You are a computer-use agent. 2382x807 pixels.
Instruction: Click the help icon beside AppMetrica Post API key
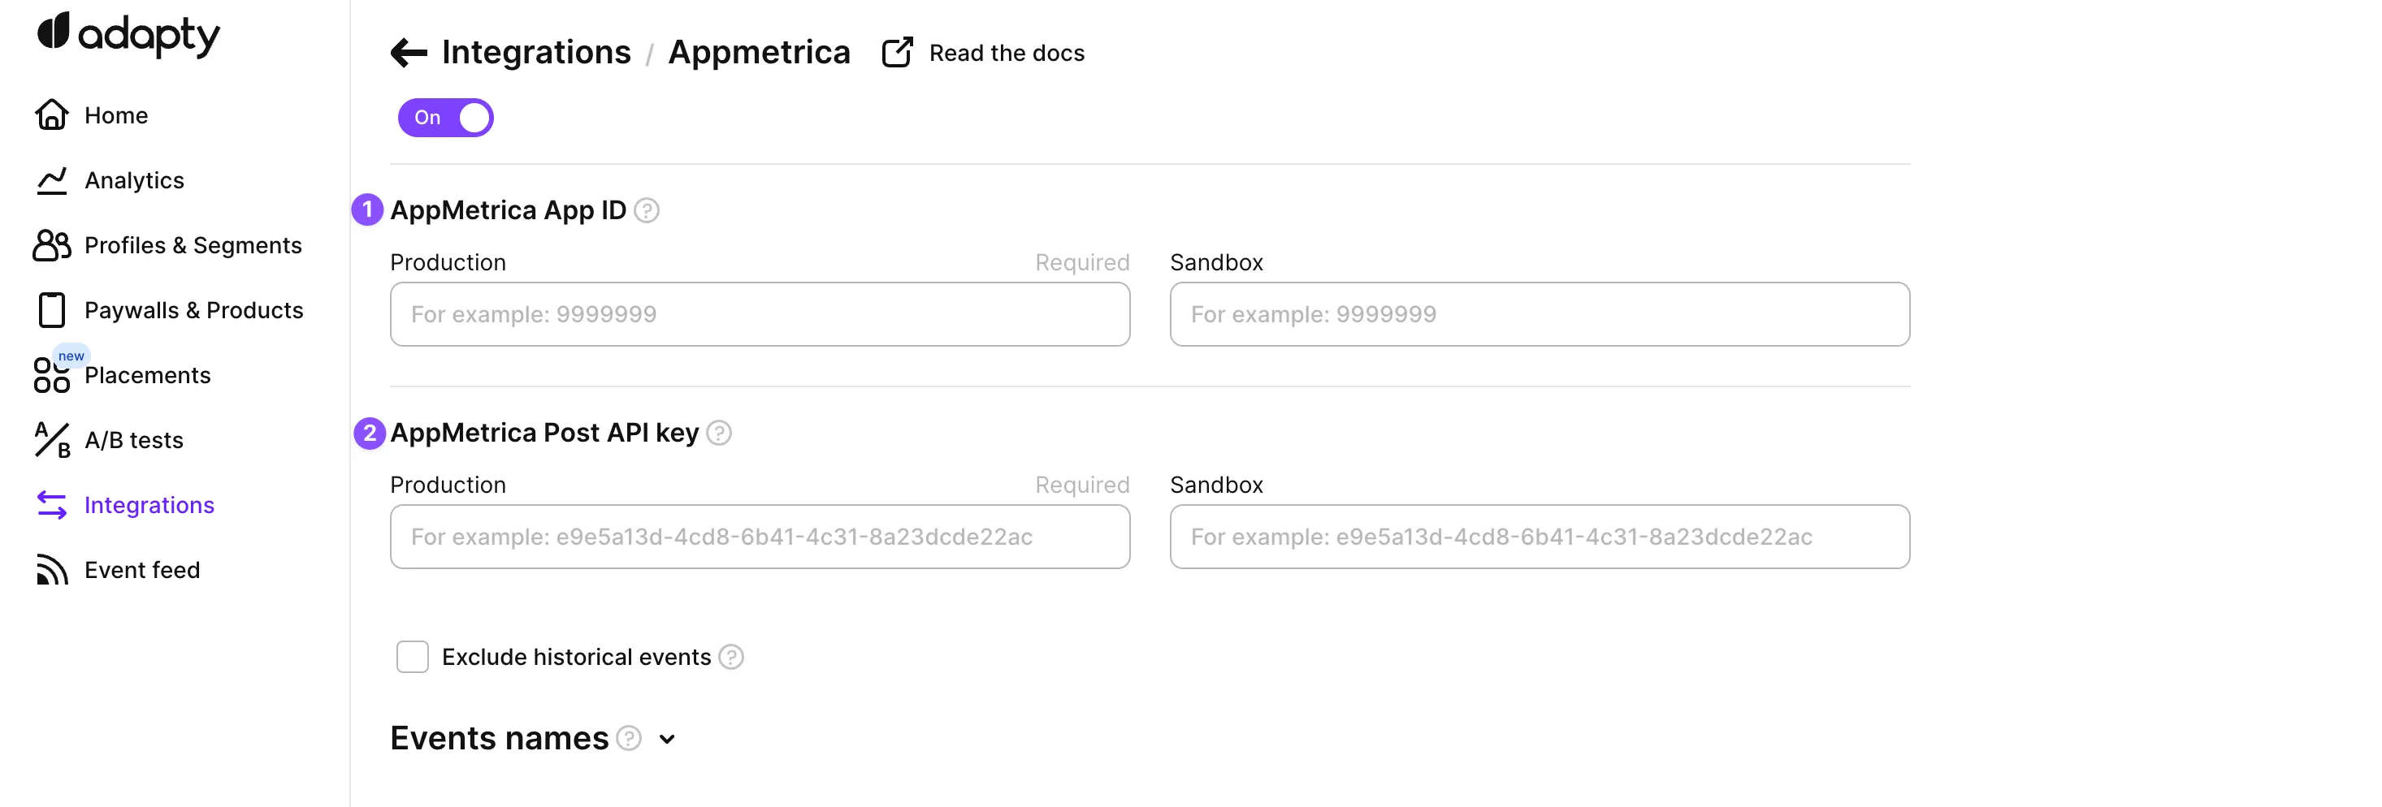720,433
